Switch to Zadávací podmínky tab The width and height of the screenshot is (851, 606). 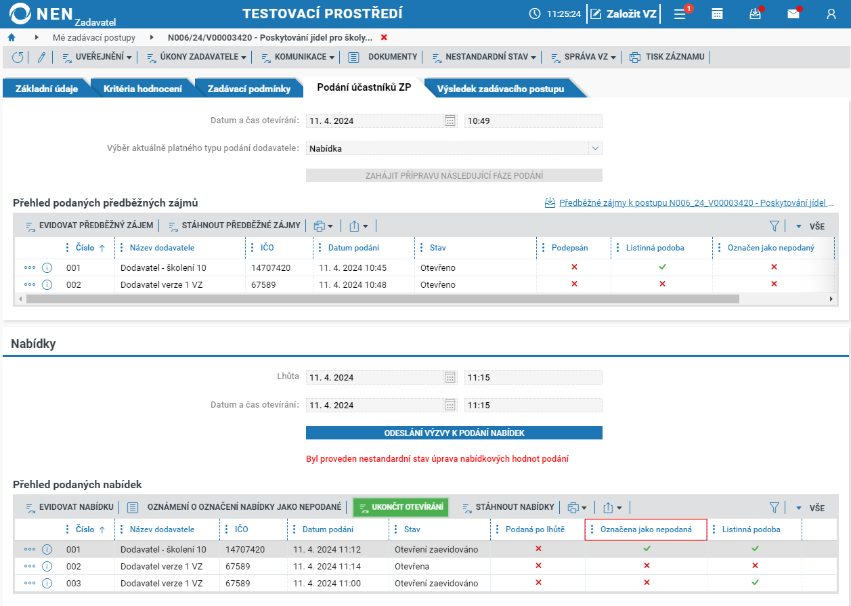tap(249, 89)
